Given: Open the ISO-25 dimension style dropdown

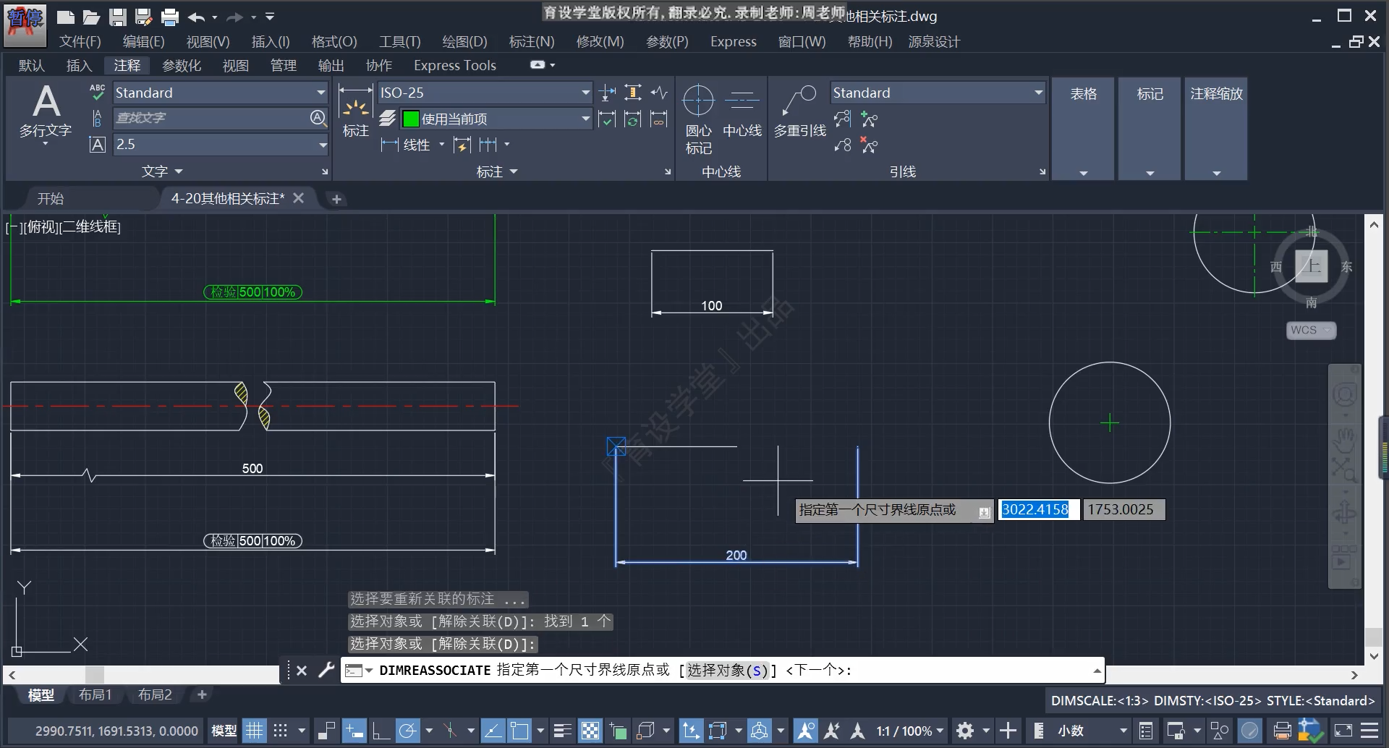Looking at the screenshot, I should (x=585, y=93).
